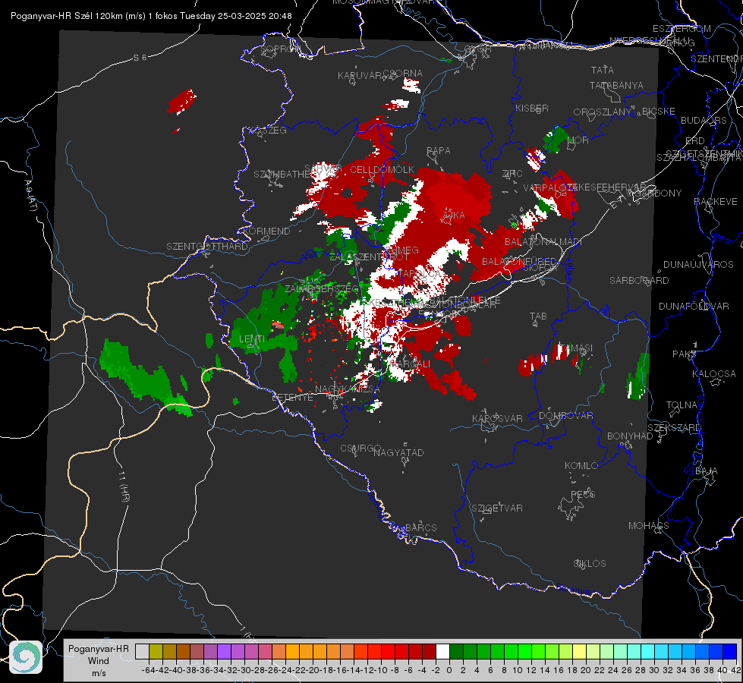Click the SZIGETVÁR label
Viewport: 743px width, 683px height.
497,508
